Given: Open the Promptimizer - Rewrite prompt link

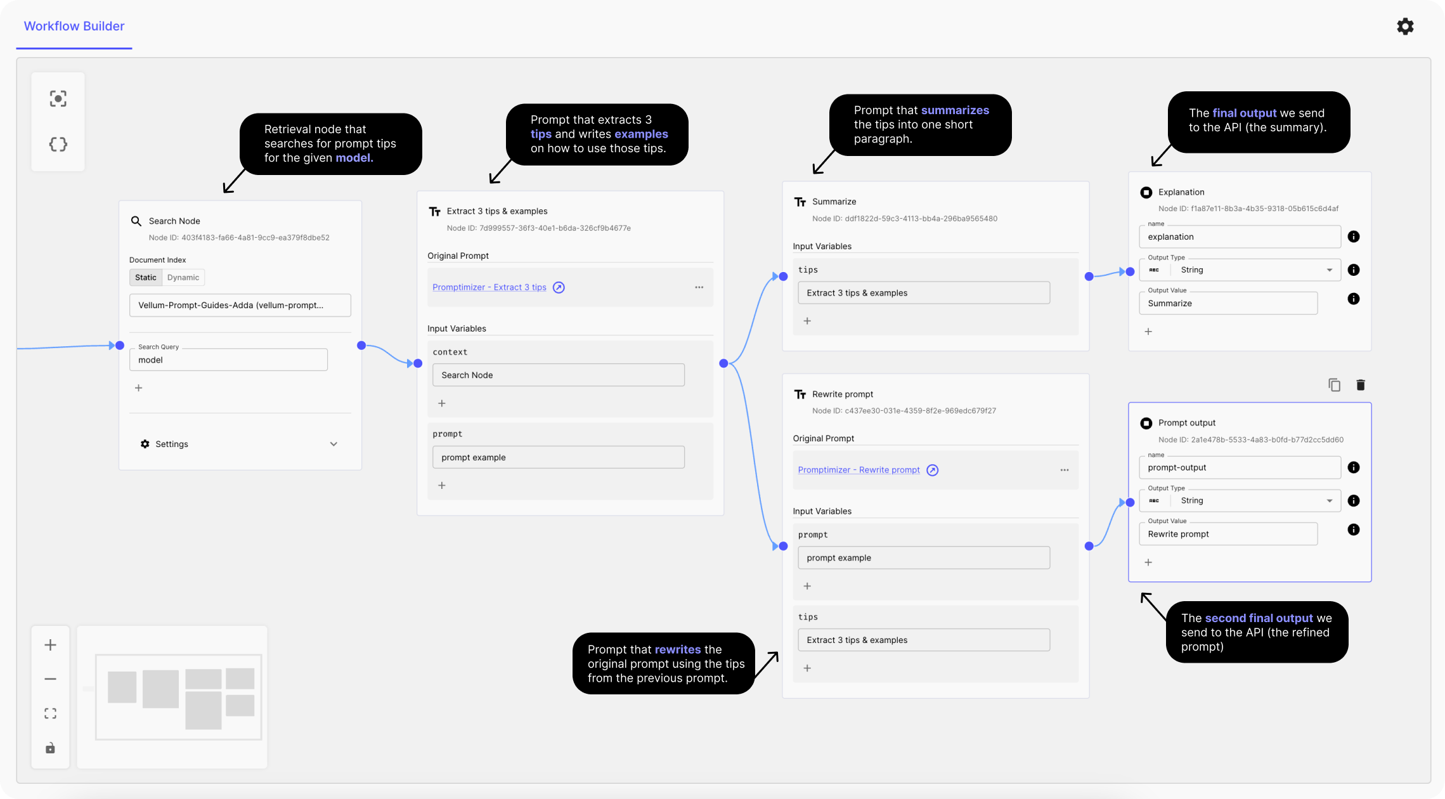Looking at the screenshot, I should point(859,470).
